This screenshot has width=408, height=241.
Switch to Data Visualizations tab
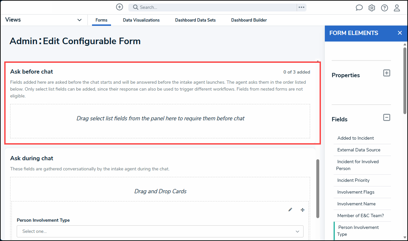point(141,20)
